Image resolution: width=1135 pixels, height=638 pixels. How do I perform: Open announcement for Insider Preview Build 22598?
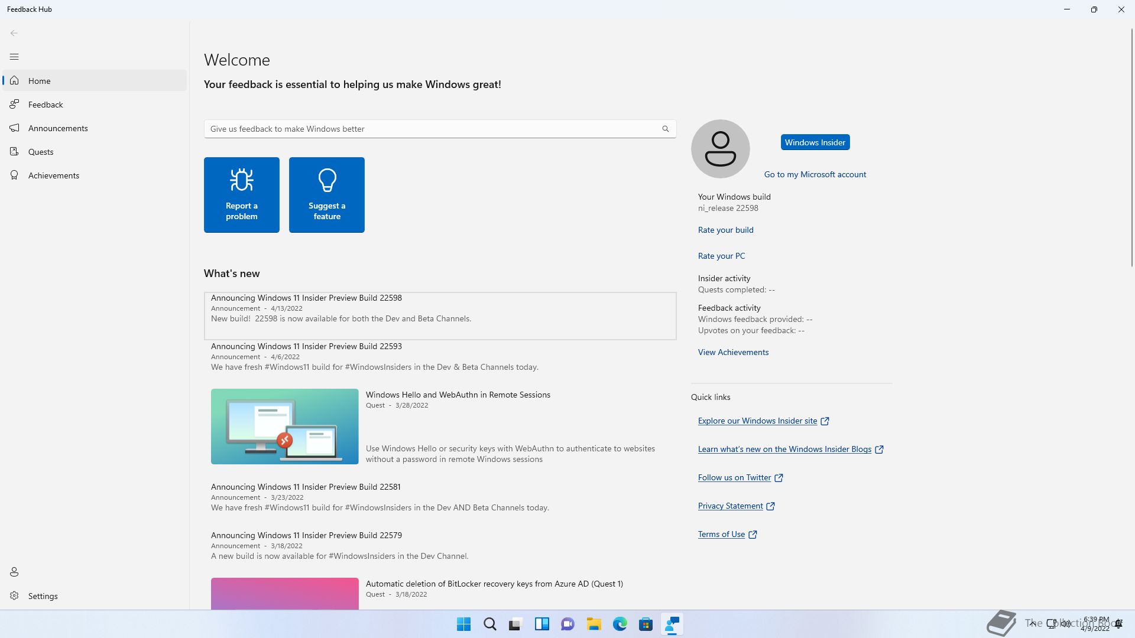440,316
